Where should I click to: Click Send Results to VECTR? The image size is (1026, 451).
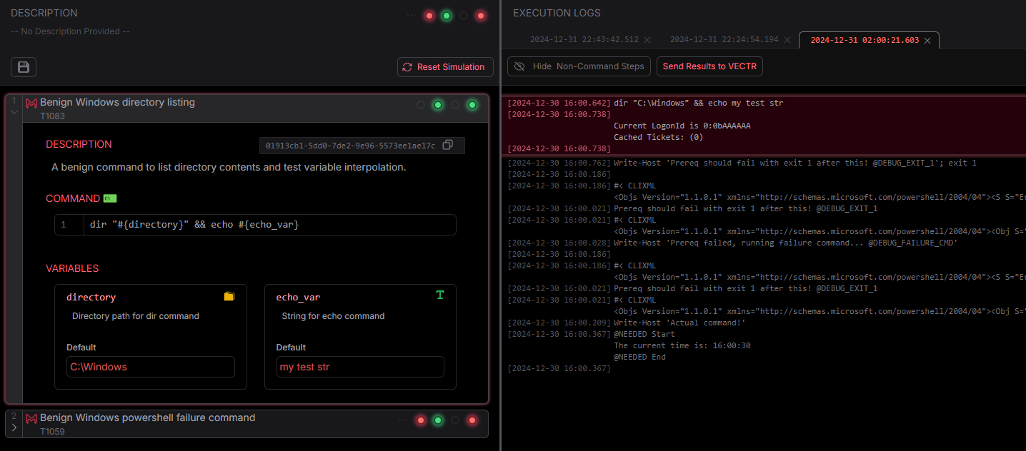[x=709, y=66]
